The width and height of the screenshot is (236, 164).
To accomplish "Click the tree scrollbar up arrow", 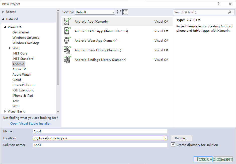I will [x=58, y=10].
